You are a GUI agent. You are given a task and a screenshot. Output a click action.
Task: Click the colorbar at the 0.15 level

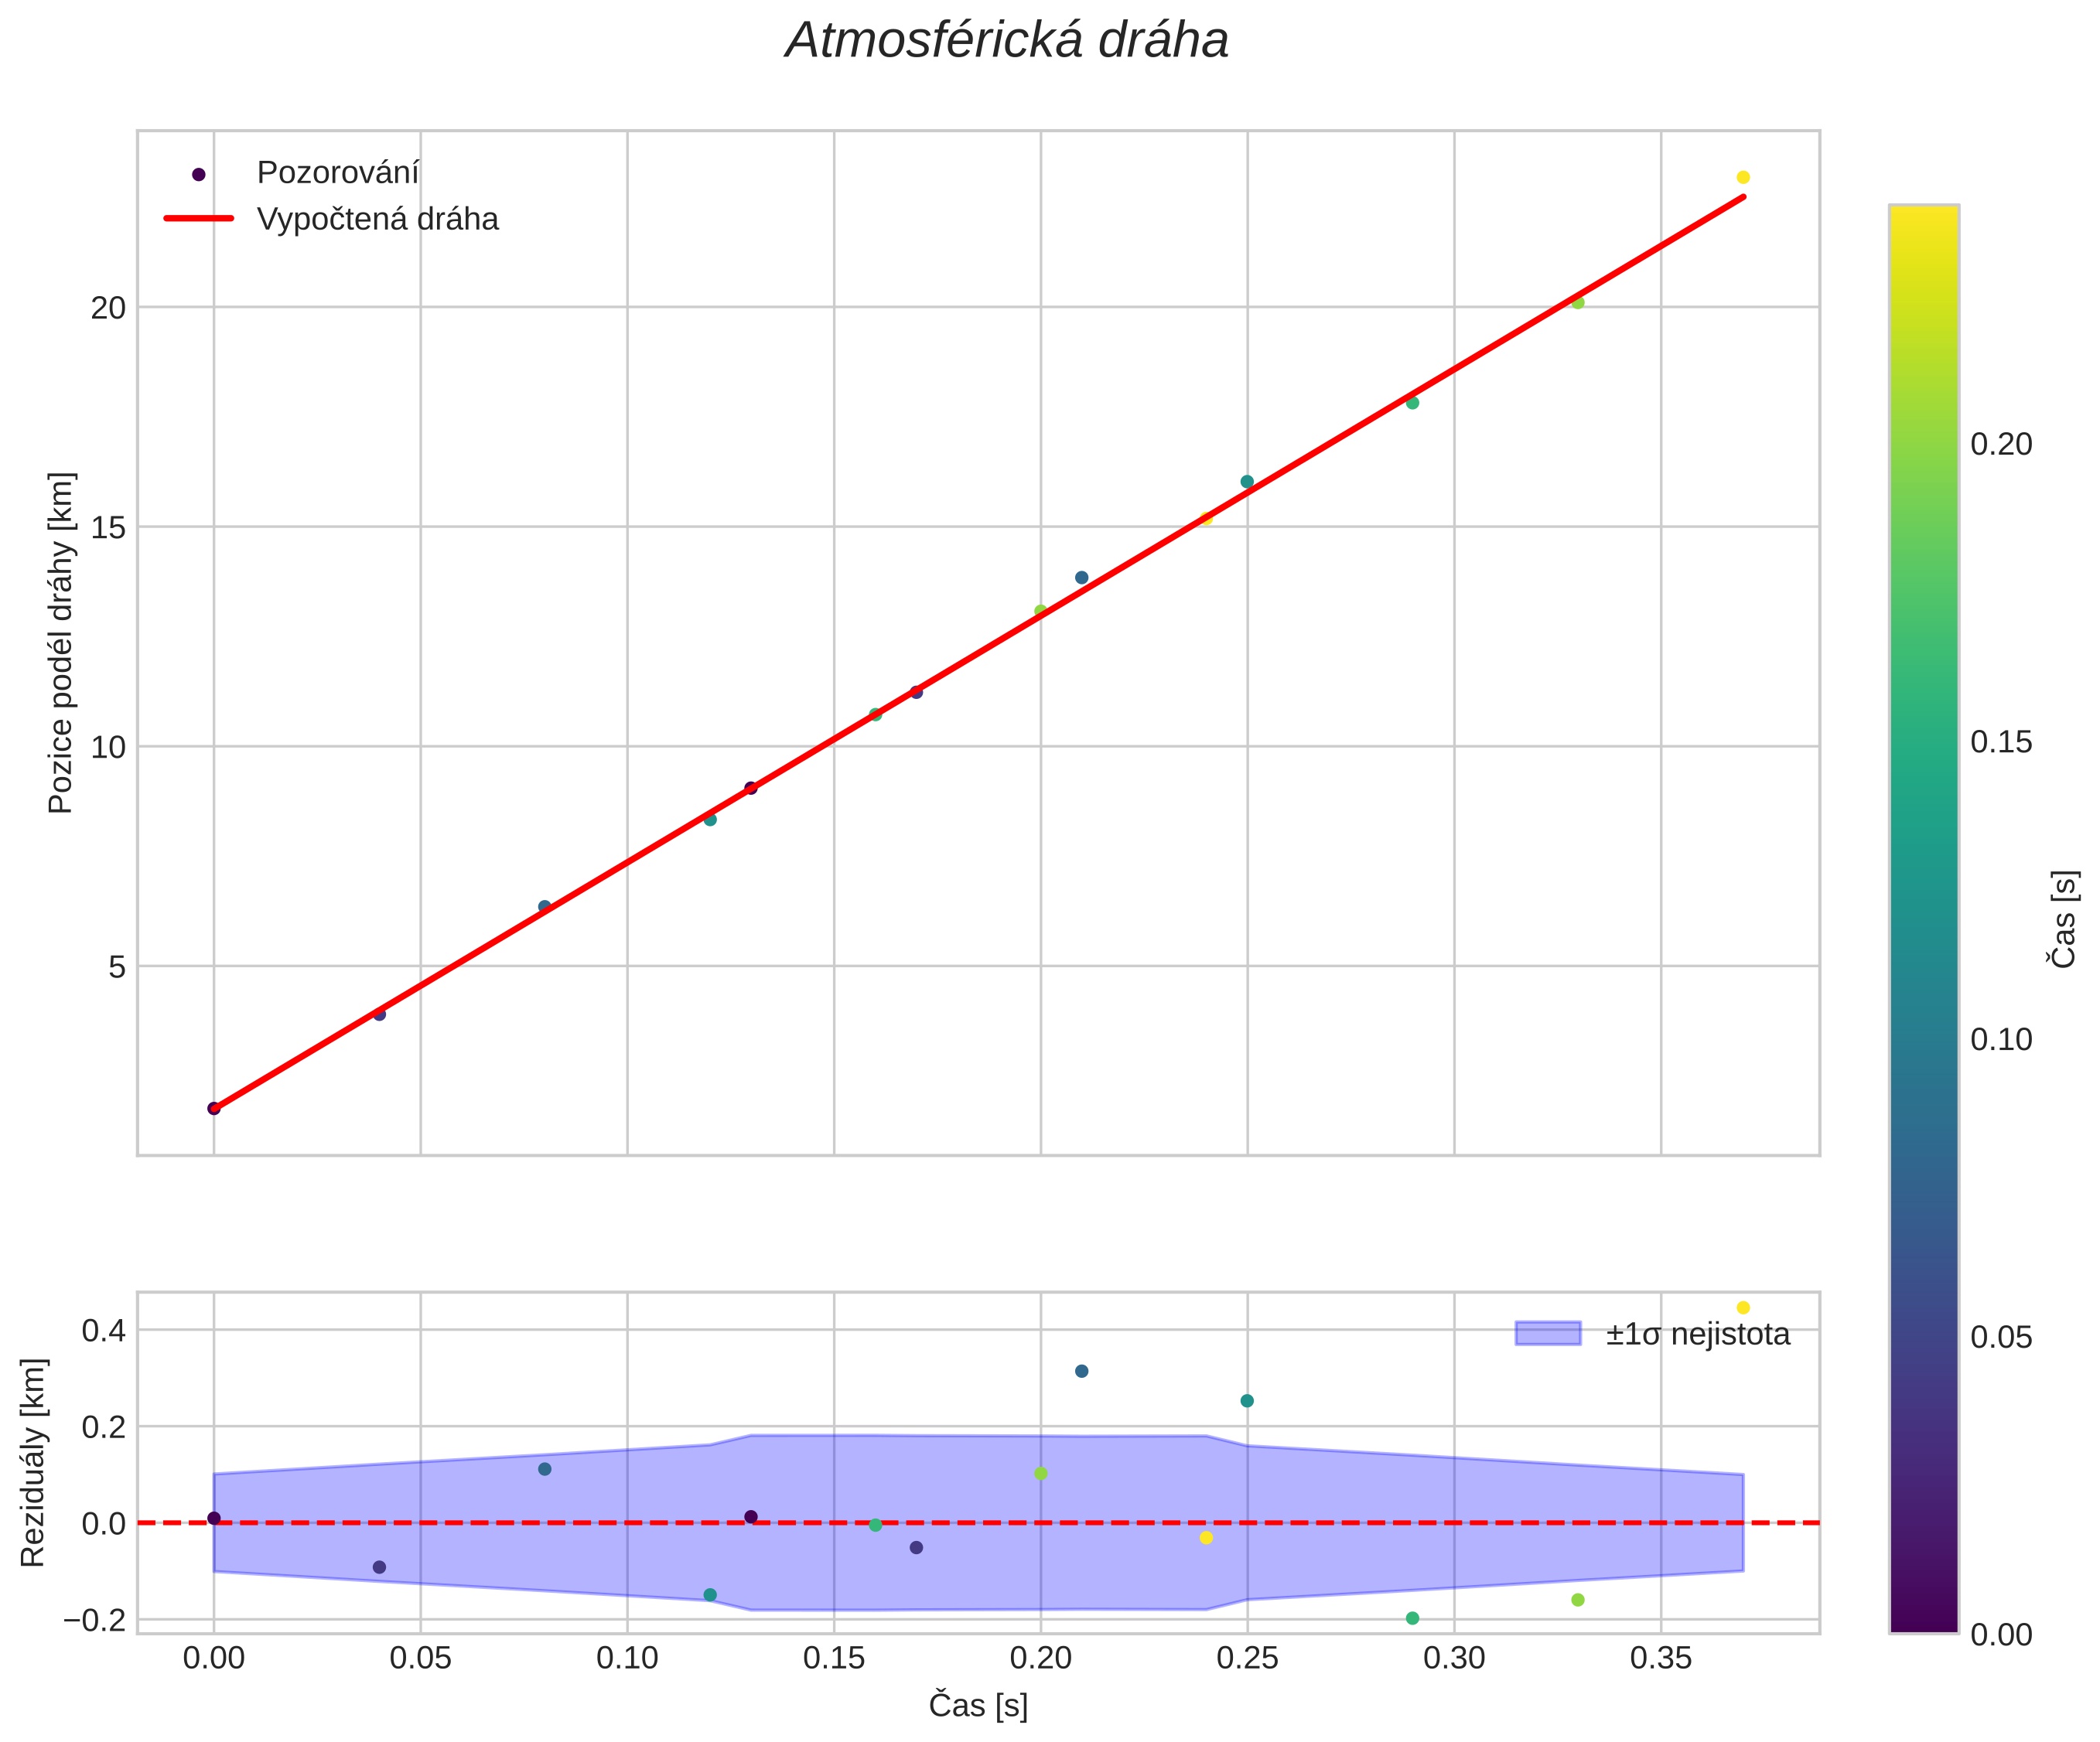pyautogui.click(x=1923, y=741)
